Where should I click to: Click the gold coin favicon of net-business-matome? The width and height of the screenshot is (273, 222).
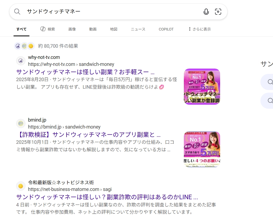point(21,186)
